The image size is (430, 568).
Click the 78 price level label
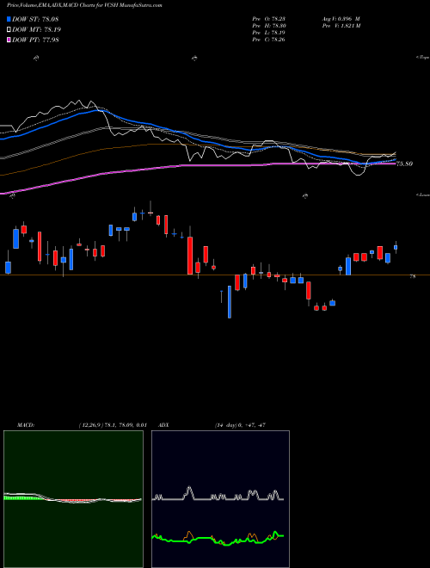[x=413, y=276]
